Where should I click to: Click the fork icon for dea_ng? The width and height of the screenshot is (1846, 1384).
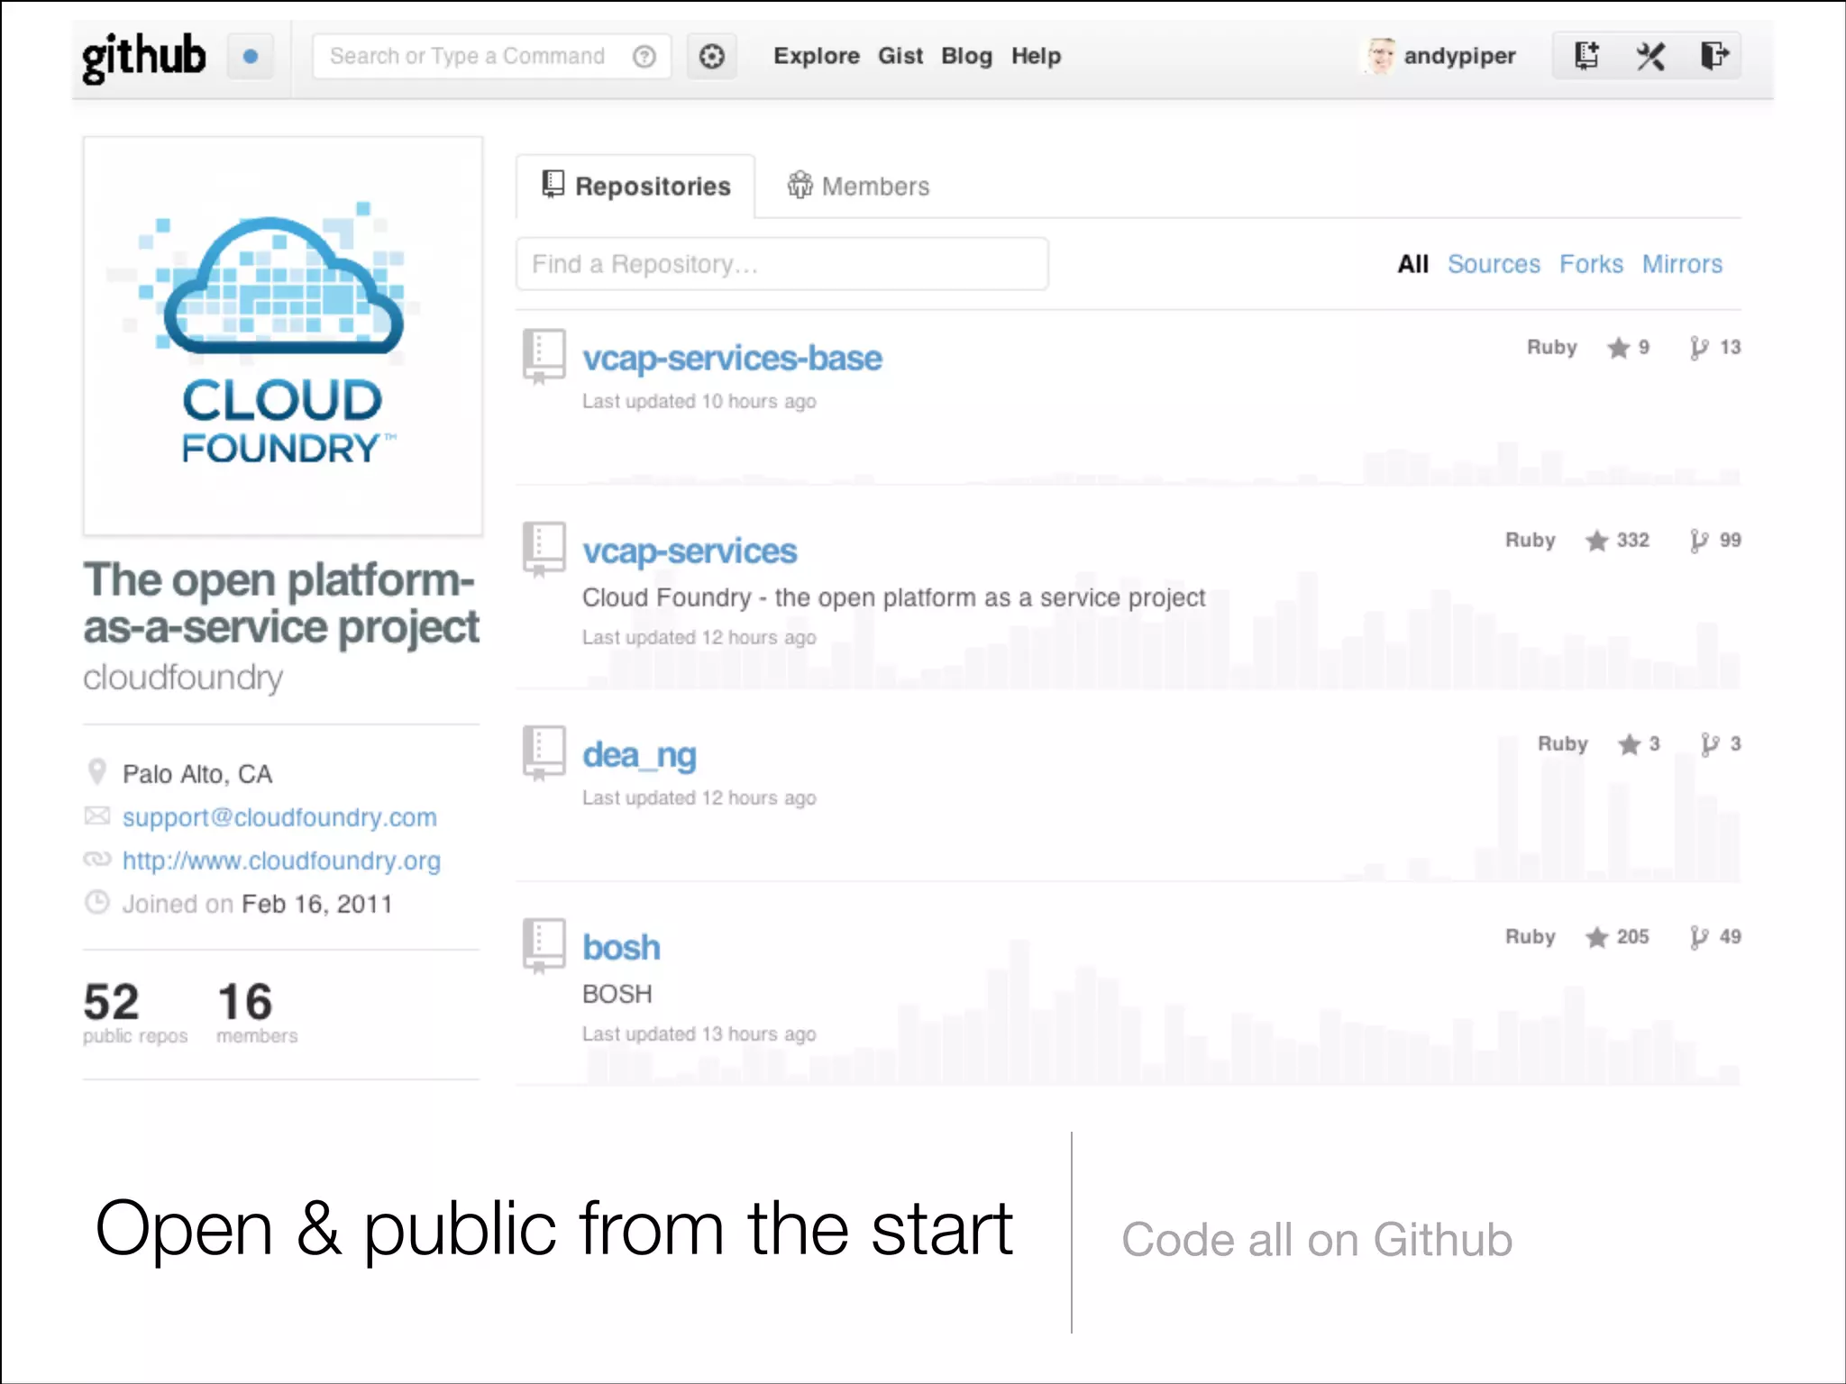[1710, 744]
